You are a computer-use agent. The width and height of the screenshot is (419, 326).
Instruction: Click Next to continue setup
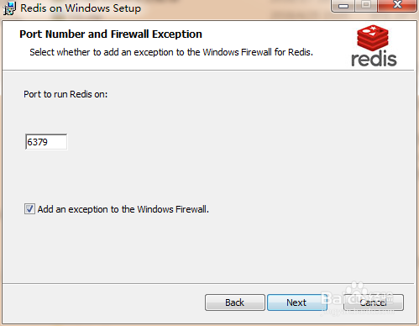pyautogui.click(x=296, y=302)
